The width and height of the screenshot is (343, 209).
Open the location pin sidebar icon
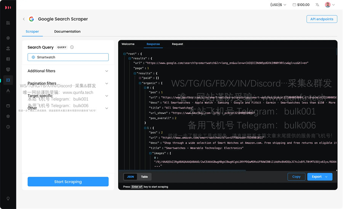click(x=8, y=38)
